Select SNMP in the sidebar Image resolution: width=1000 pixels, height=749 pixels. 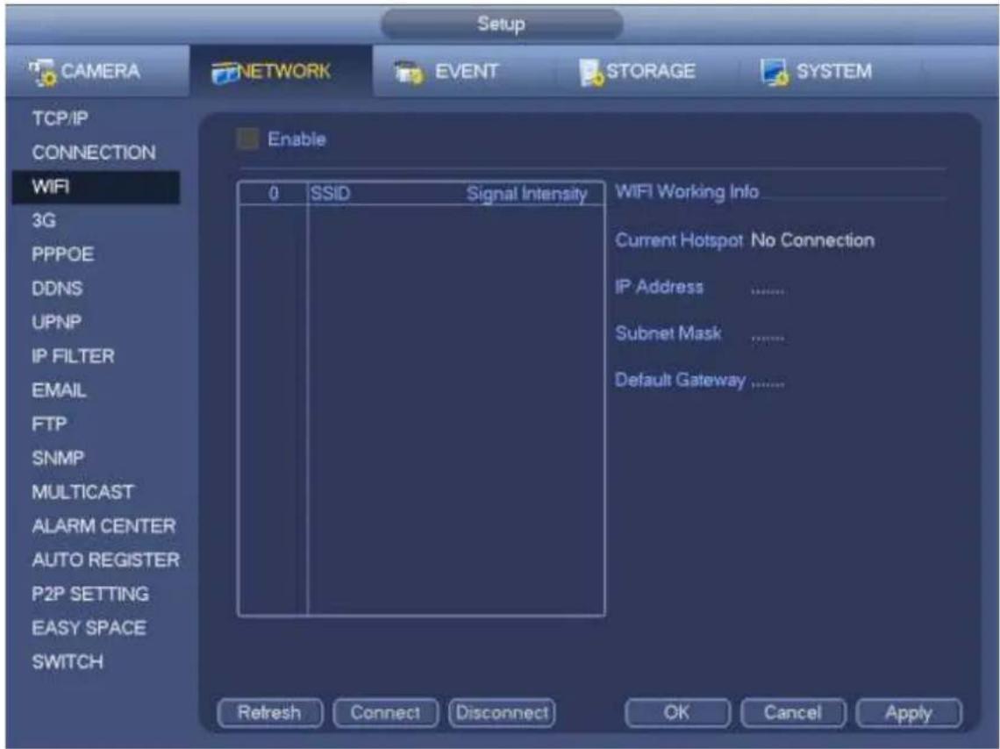pos(58,458)
